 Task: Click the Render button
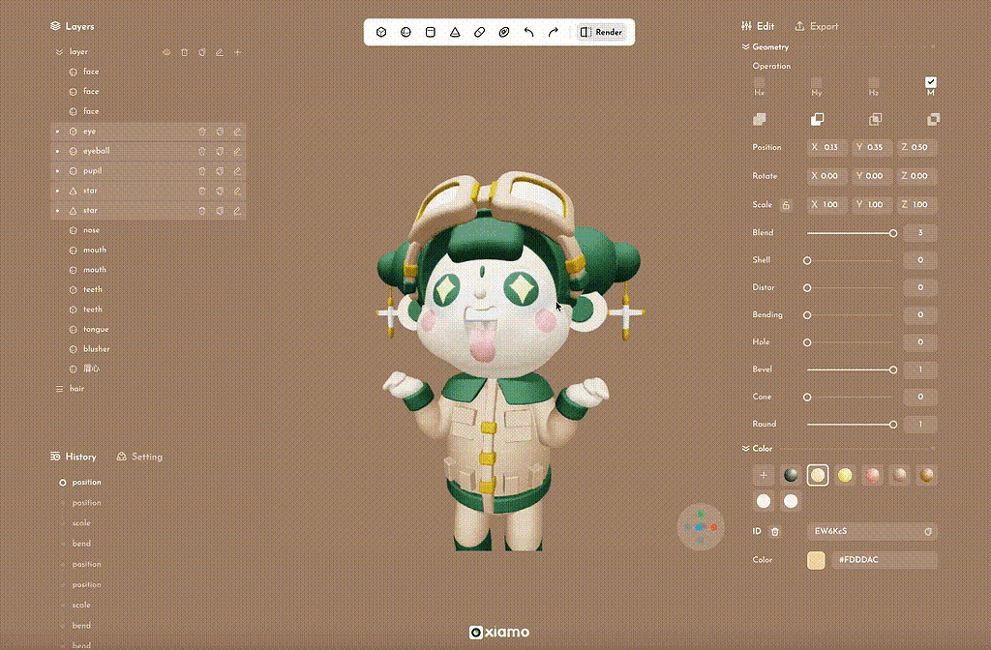pos(600,31)
